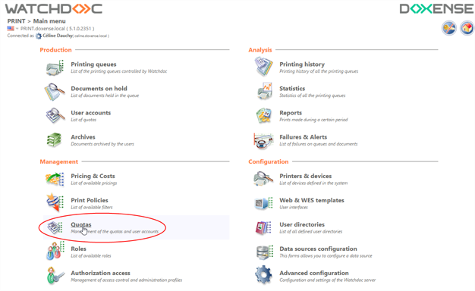Image resolution: width=475 pixels, height=291 pixels.
Task: Open Web & WES templates
Action: (x=312, y=200)
